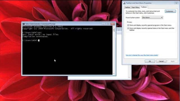Switch to the Start Menu tab
Screen dimensions: 180x101
136,7
